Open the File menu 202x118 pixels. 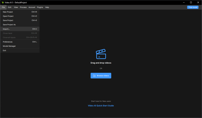click(x=3, y=7)
